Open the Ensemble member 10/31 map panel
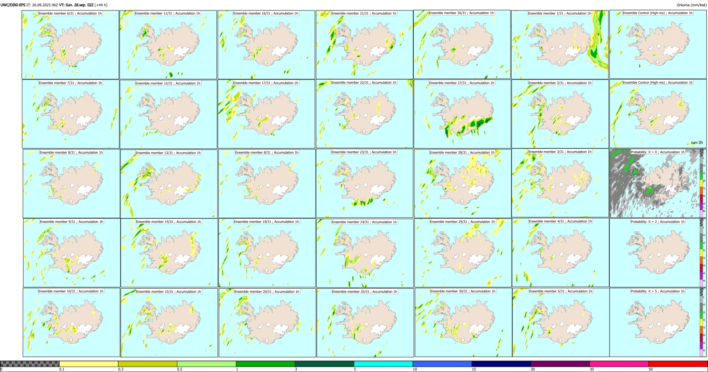This screenshot has height=372, width=708. [x=71, y=323]
